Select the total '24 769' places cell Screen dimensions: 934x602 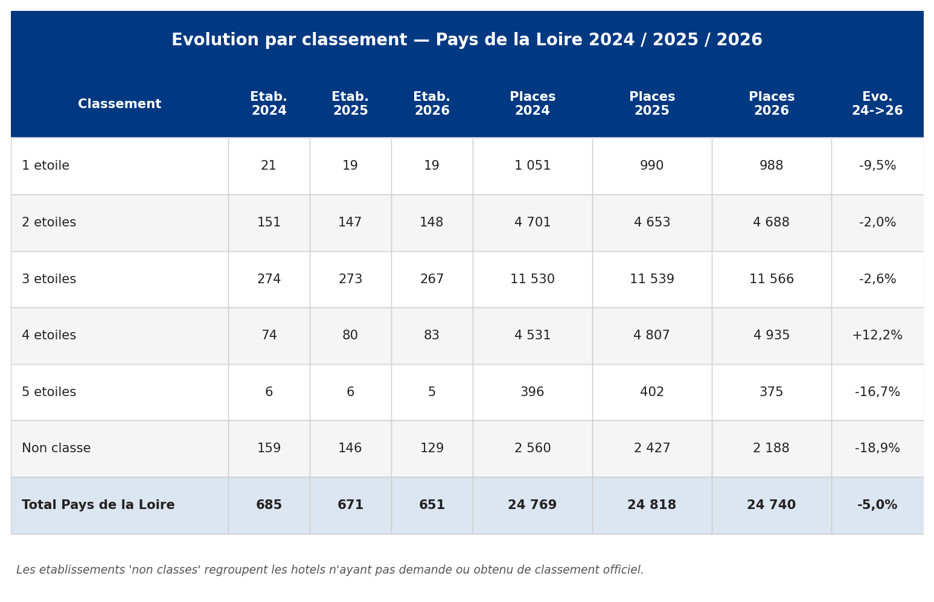533,505
